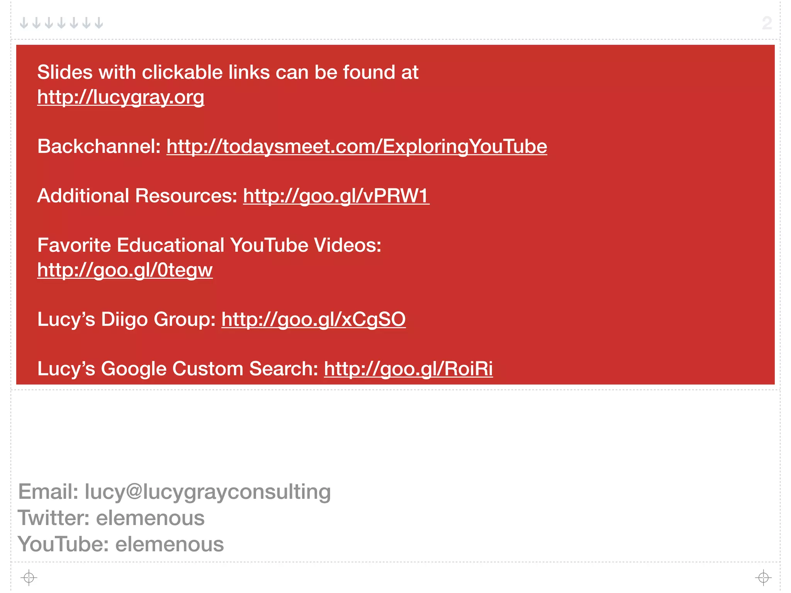Click the bottom-right registration crosshair mark

click(763, 578)
